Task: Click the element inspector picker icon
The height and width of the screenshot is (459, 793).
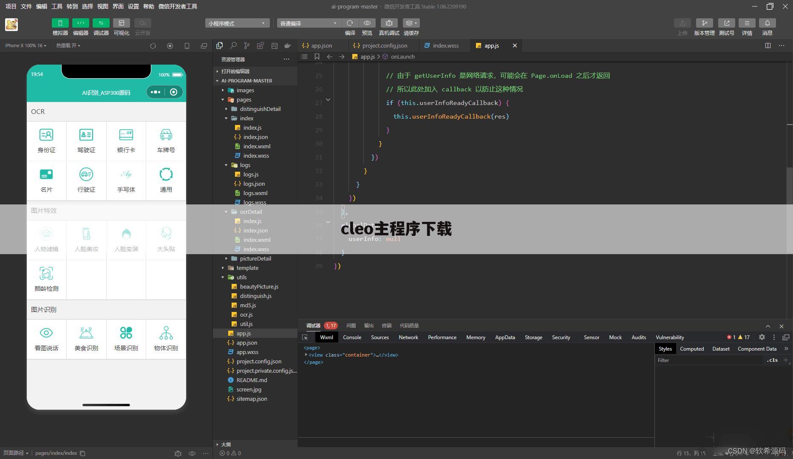Action: click(x=305, y=337)
